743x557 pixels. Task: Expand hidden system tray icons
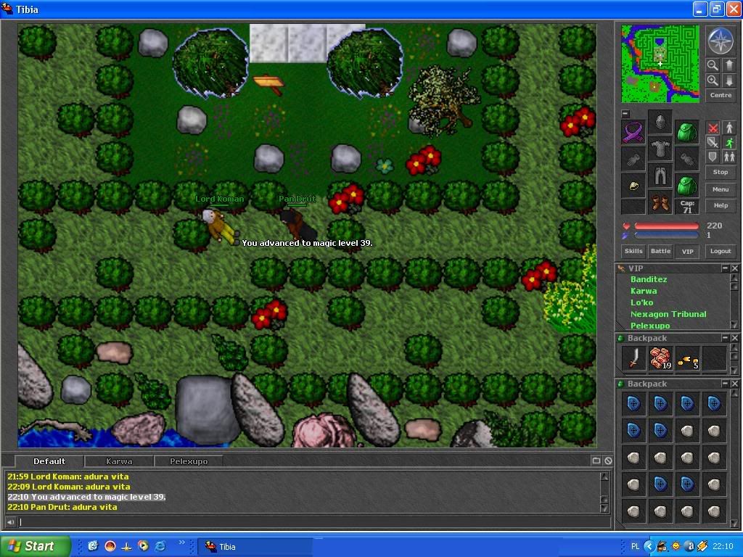(649, 546)
